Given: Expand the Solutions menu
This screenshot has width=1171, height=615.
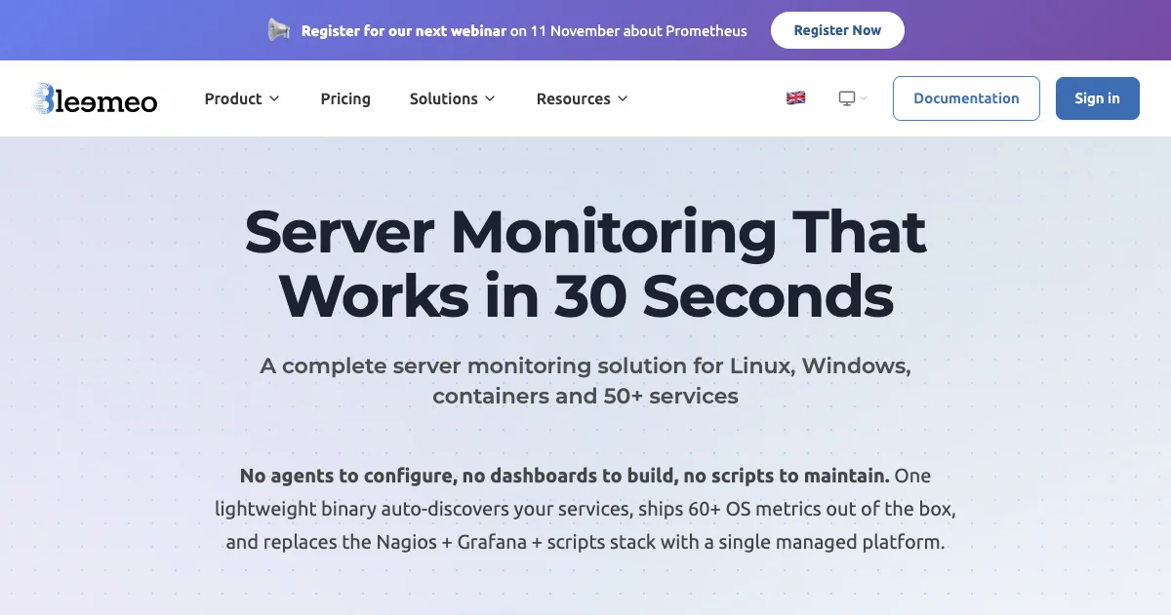Looking at the screenshot, I should point(453,98).
